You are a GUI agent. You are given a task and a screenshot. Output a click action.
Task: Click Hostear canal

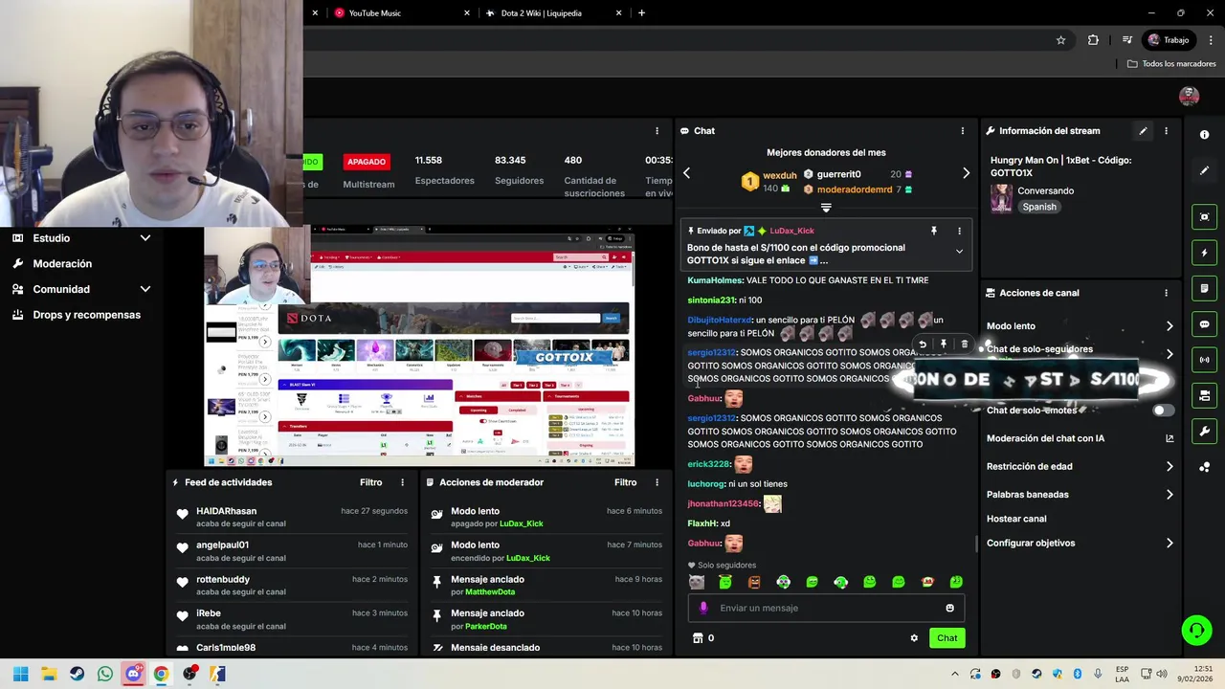pos(1016,519)
